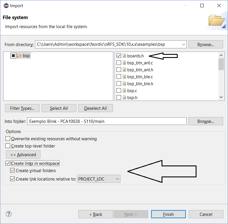The width and height of the screenshot is (228, 224).
Task: Check the bsp_btn_ble.c checkbox
Action: point(119,77)
